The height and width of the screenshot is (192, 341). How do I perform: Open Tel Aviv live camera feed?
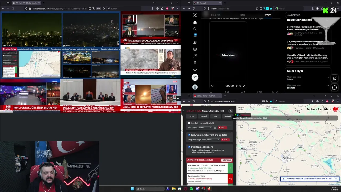coord(31,30)
